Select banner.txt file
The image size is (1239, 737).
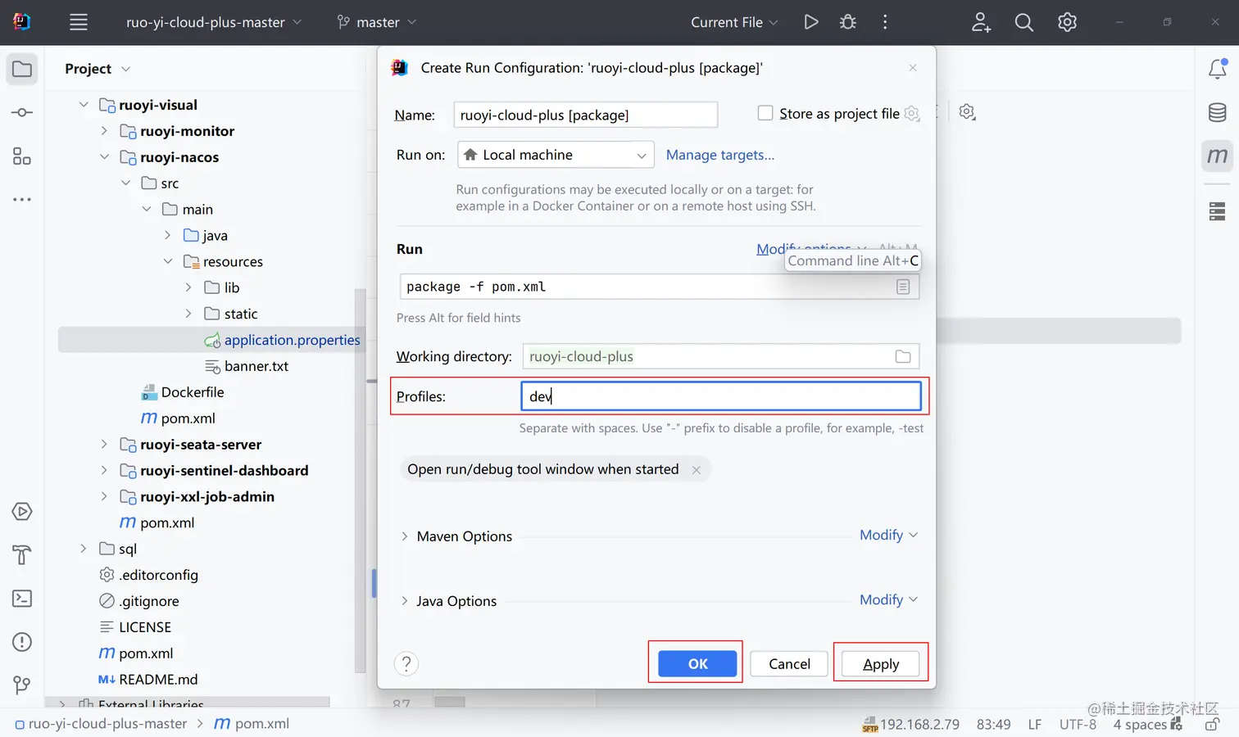(256, 366)
